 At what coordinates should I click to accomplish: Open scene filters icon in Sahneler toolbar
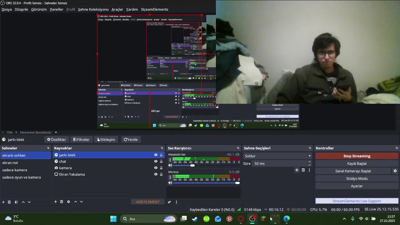click(x=16, y=202)
